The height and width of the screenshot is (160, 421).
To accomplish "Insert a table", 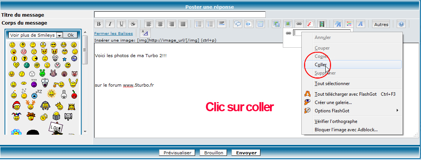I will coord(260,24).
